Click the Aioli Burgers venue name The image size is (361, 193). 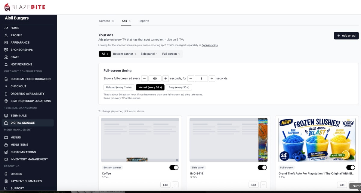click(x=17, y=18)
